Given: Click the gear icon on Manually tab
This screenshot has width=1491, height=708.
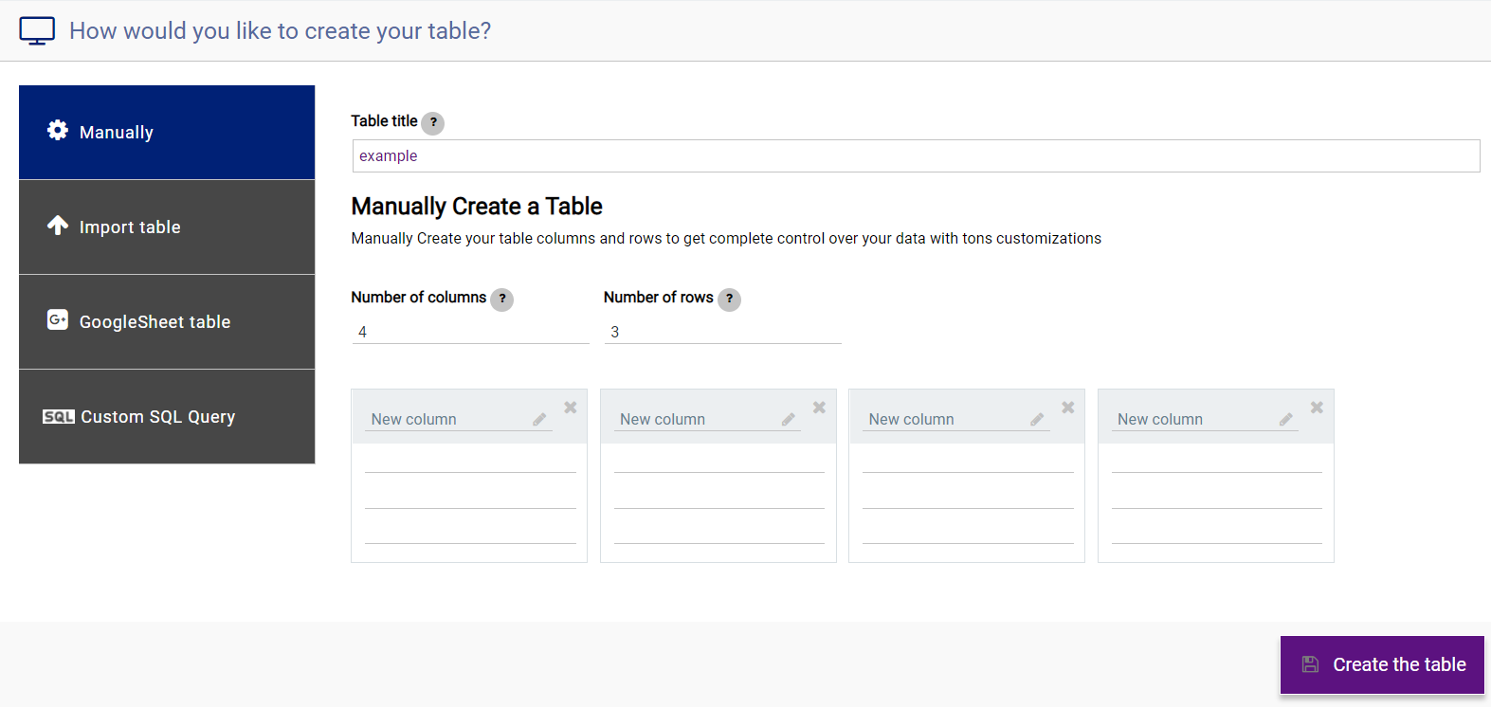Looking at the screenshot, I should click(58, 131).
